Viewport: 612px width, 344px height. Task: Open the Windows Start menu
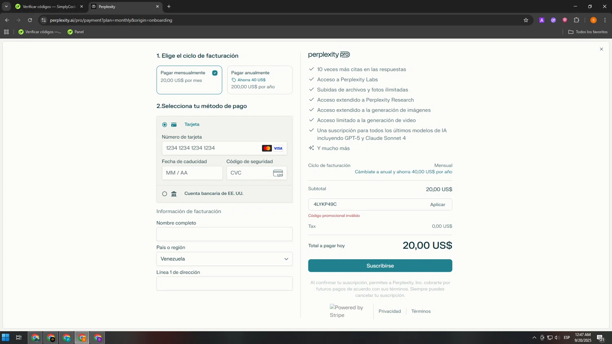pyautogui.click(x=6, y=337)
